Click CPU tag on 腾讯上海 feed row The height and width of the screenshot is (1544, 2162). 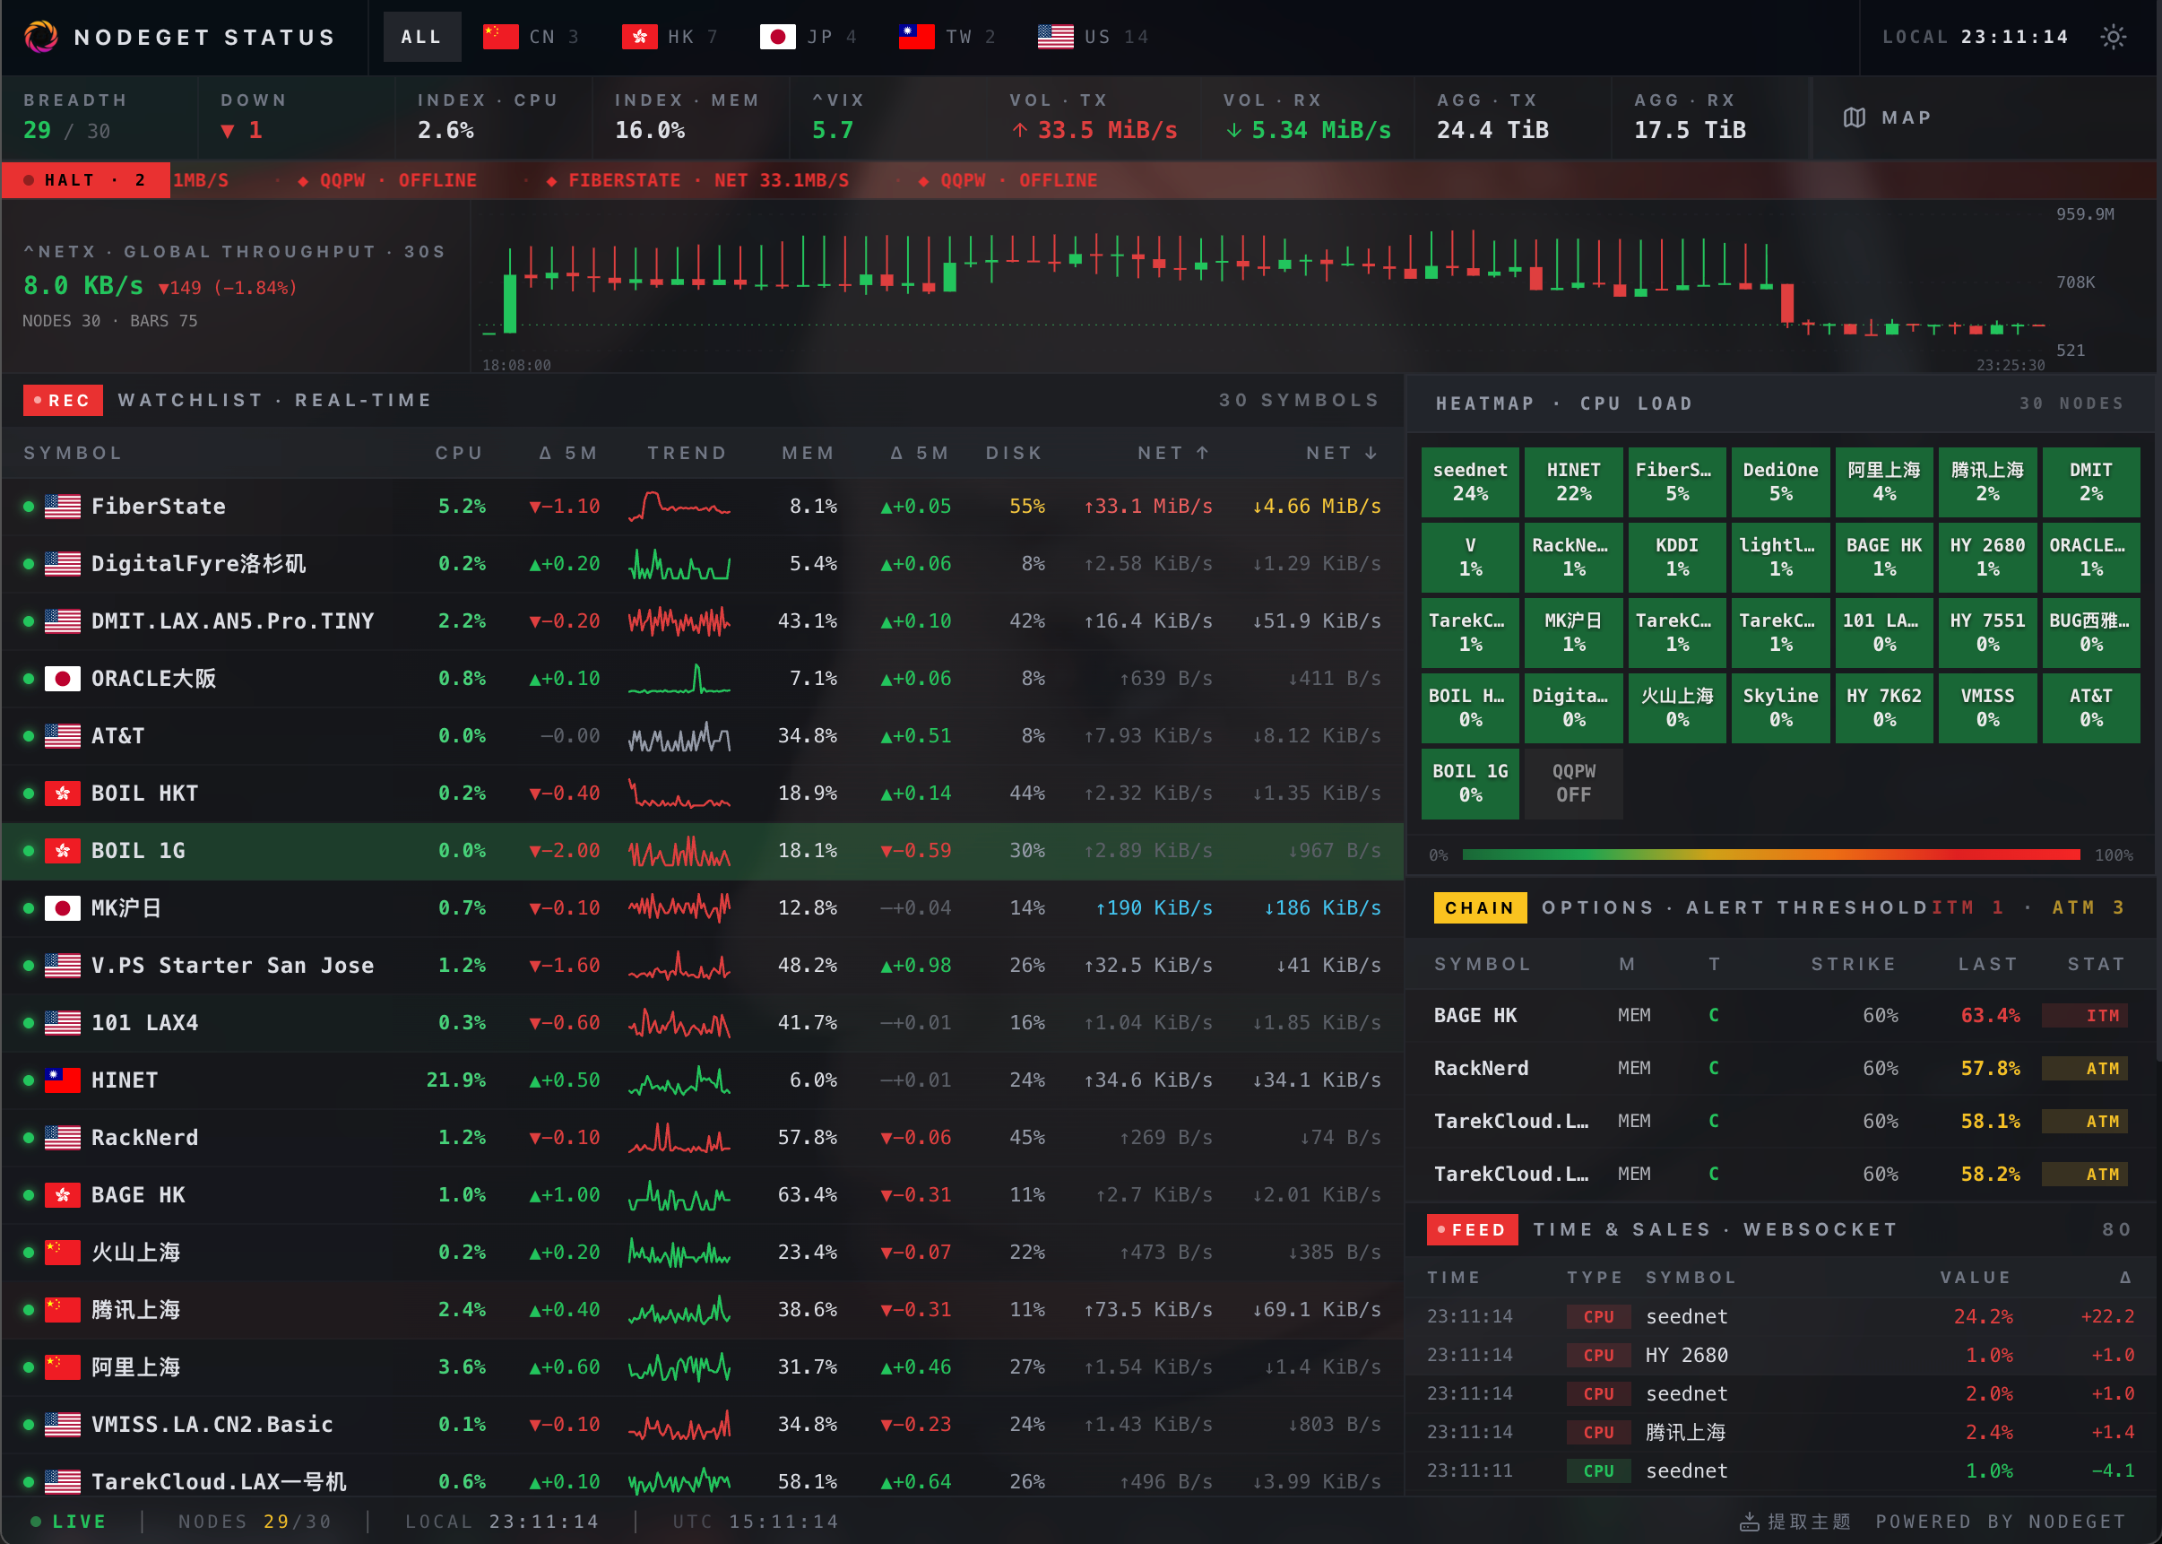click(x=1598, y=1433)
